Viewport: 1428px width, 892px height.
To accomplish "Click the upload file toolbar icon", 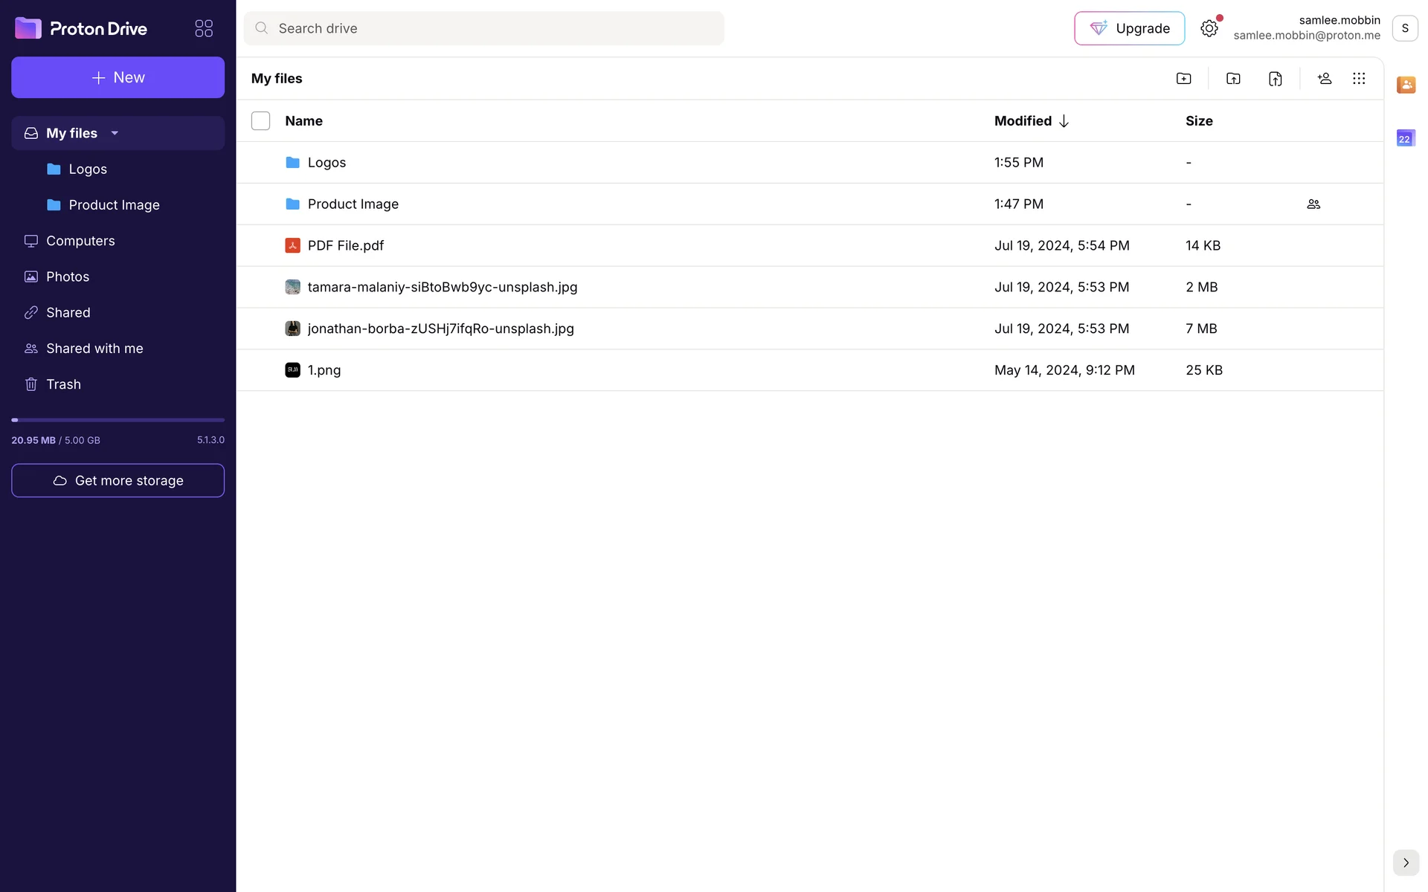I will [1275, 79].
